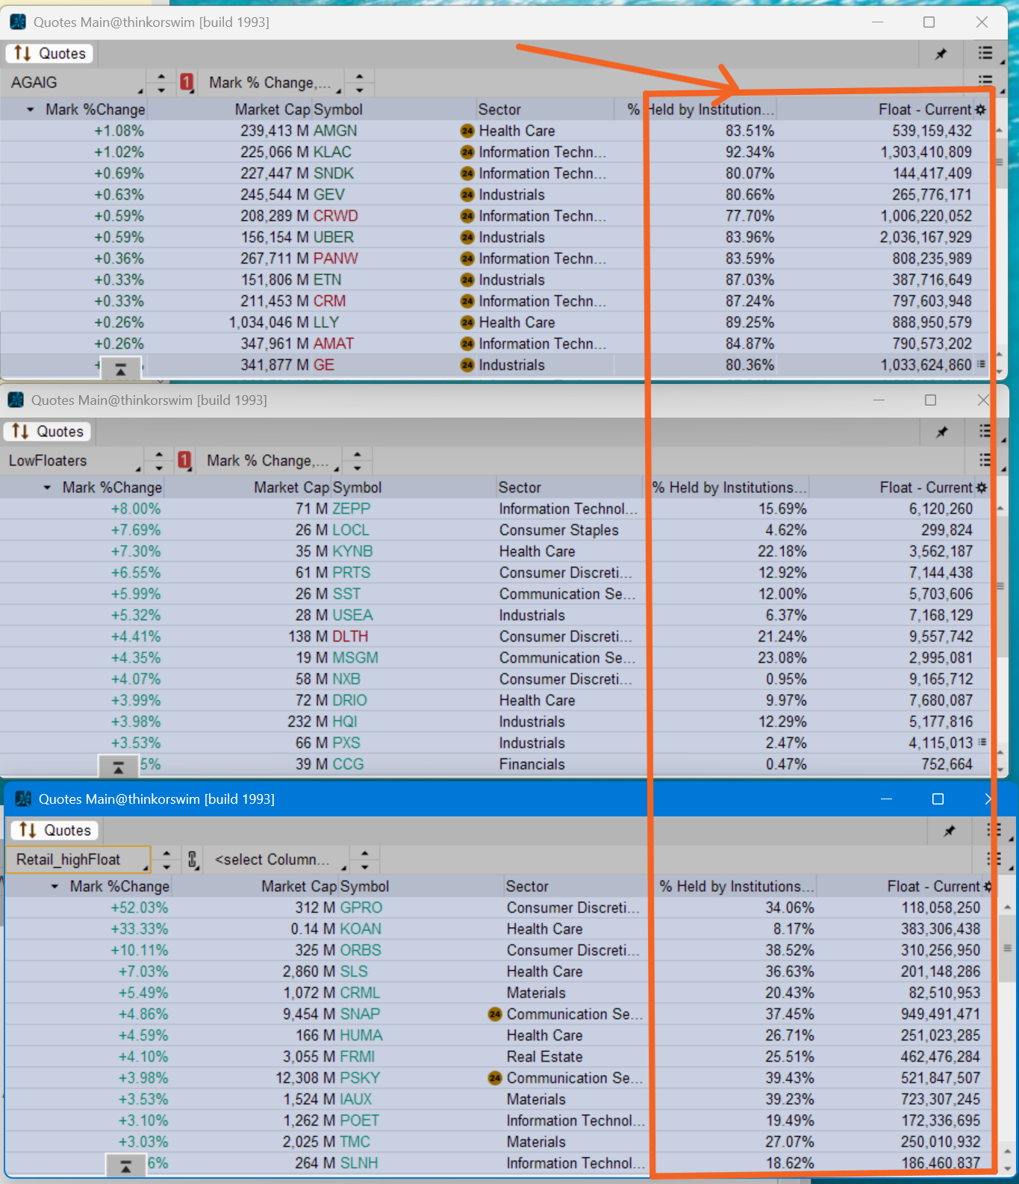Open the LowFloaters watchlist dropdown
1019x1184 pixels.
(x=73, y=460)
